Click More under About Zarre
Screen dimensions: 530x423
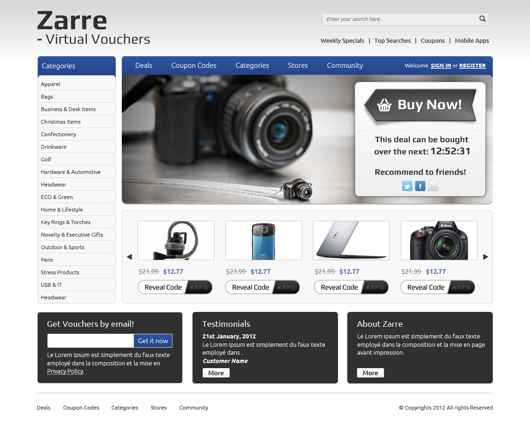pyautogui.click(x=371, y=373)
